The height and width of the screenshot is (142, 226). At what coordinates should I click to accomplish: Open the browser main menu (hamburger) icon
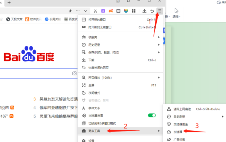tap(160, 11)
